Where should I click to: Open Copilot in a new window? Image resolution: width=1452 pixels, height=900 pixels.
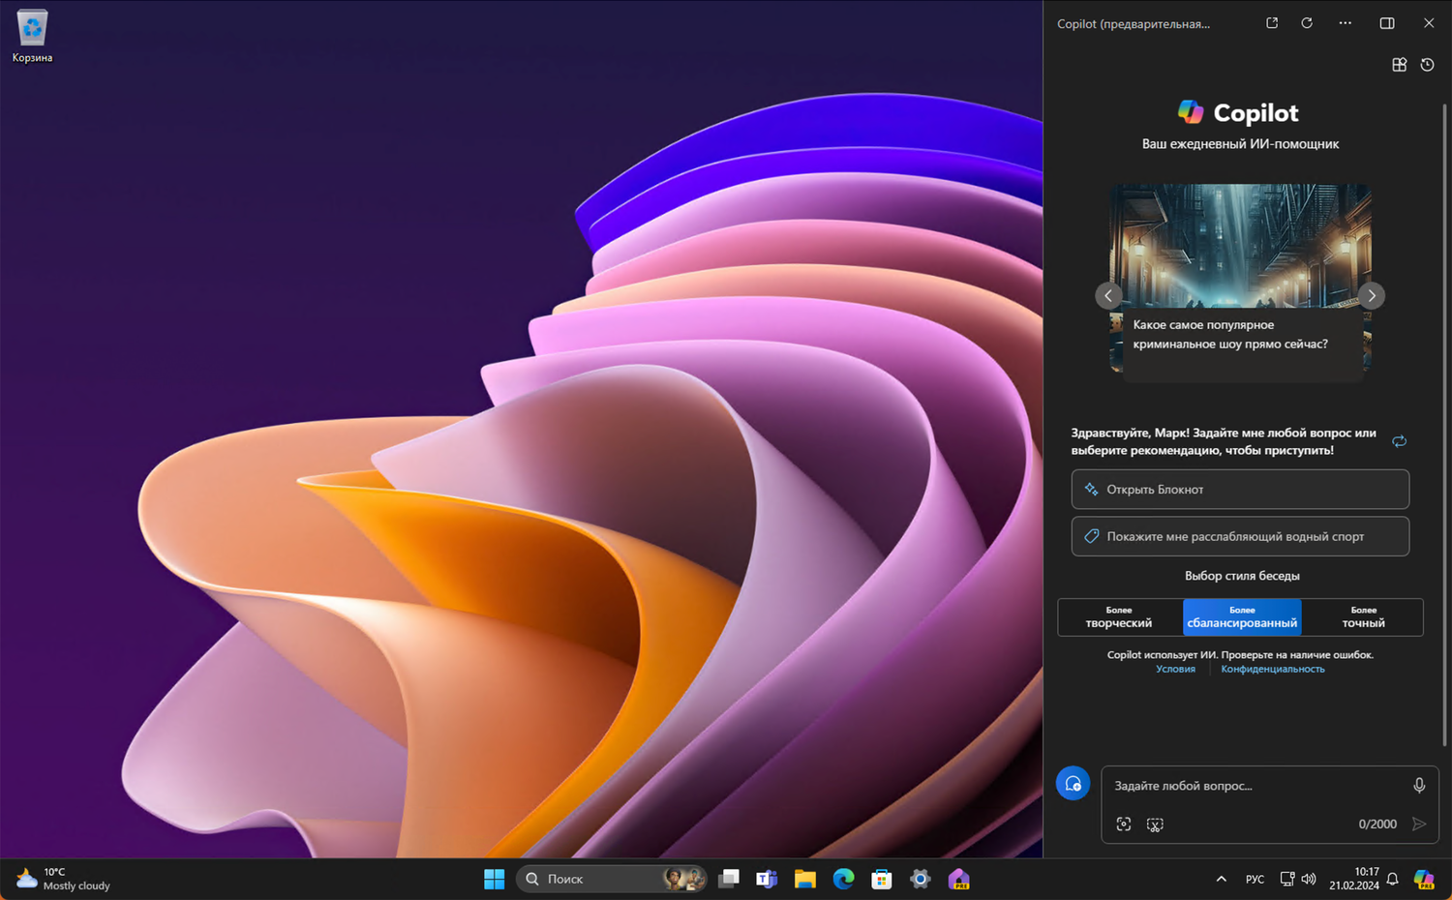click(1272, 23)
